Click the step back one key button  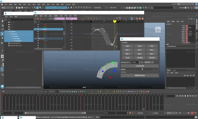[x=182, y=96]
